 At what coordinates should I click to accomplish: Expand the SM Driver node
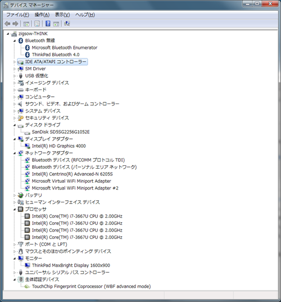point(15,69)
